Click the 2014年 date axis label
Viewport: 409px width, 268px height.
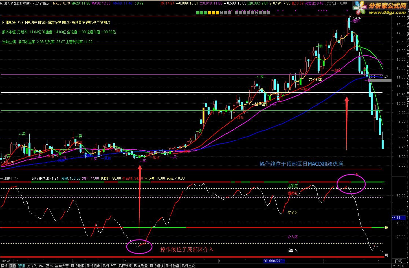[6, 261]
